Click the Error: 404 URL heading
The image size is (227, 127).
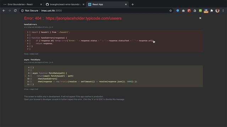click(x=73, y=18)
